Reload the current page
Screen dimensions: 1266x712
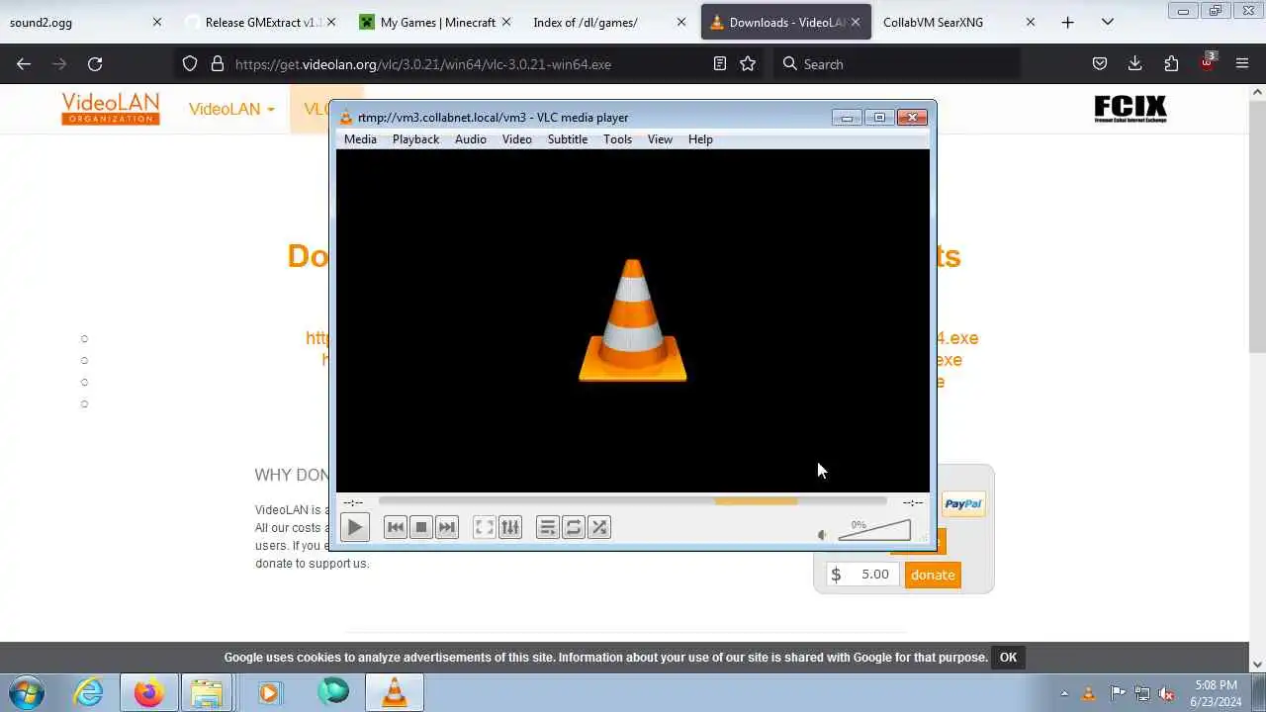click(x=95, y=63)
